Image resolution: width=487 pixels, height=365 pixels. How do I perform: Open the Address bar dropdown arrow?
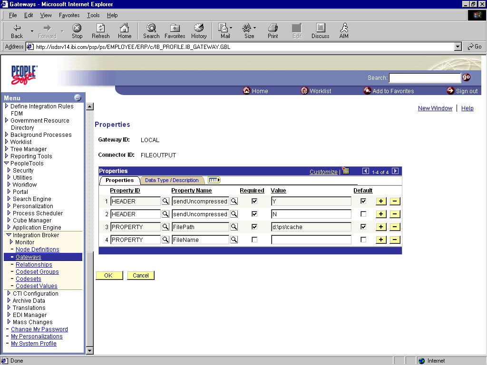457,47
